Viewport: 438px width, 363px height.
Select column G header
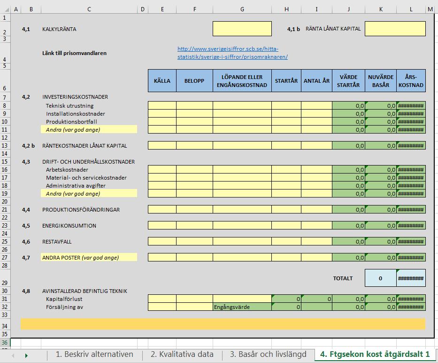242,9
